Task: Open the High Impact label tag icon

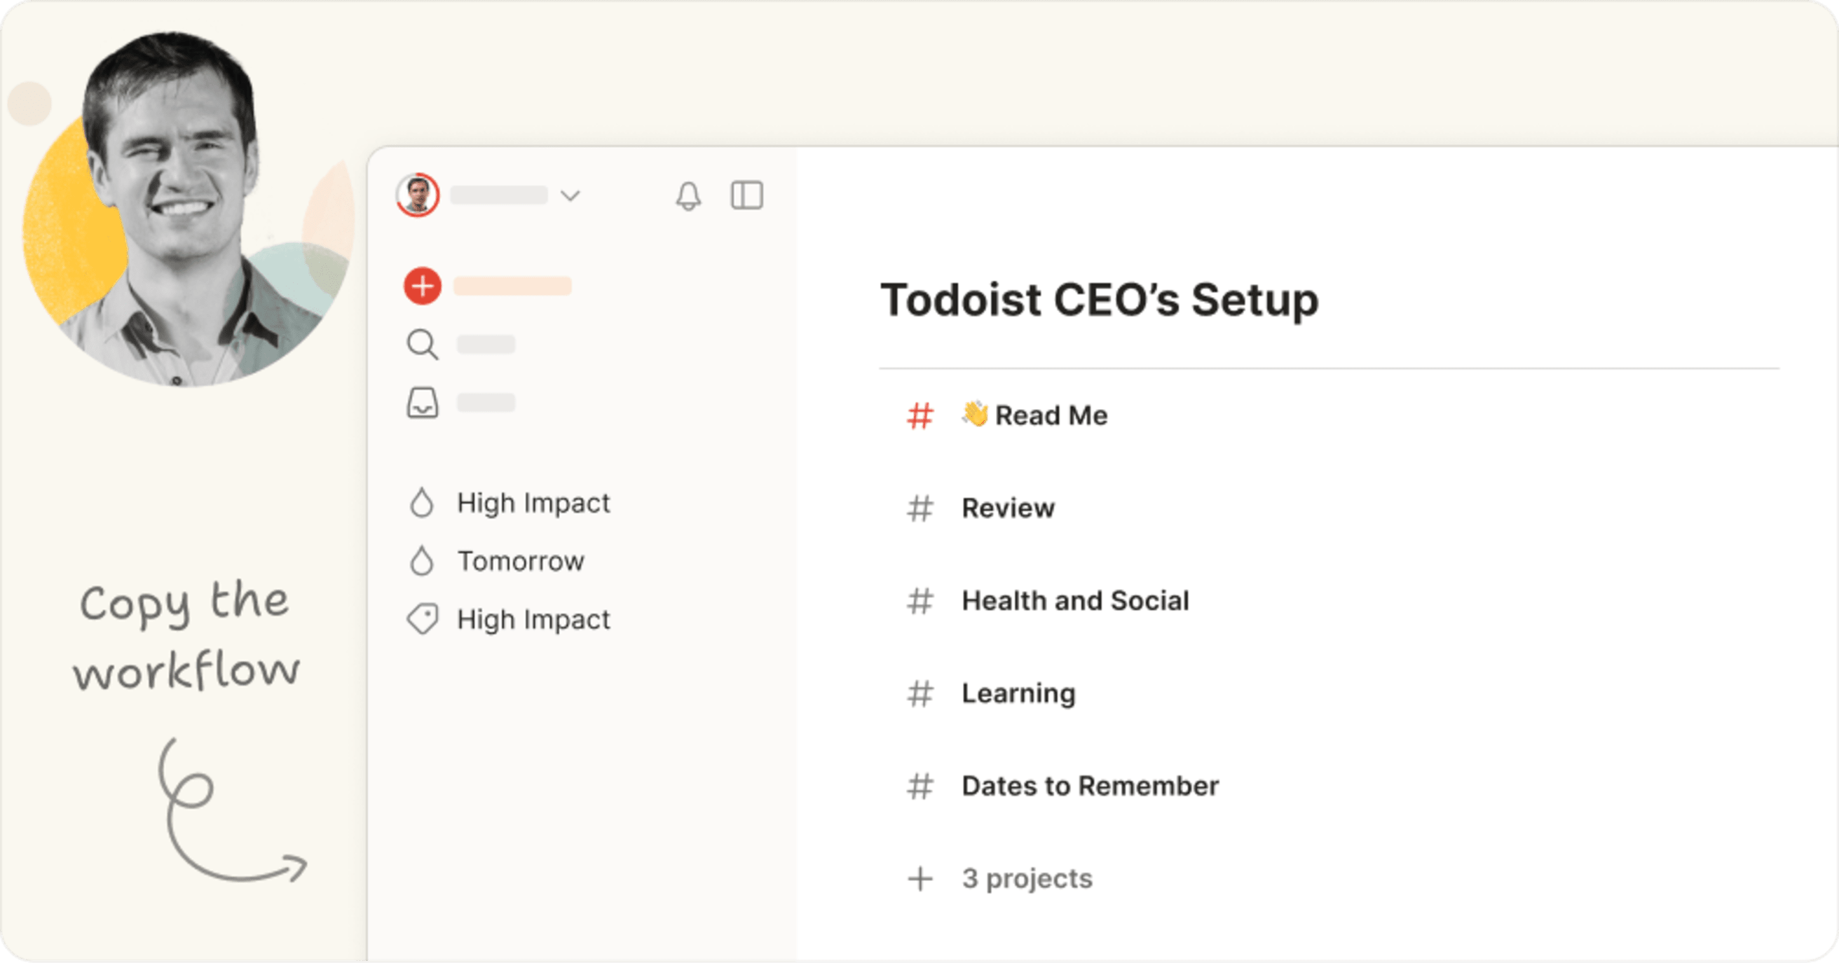Action: [423, 619]
